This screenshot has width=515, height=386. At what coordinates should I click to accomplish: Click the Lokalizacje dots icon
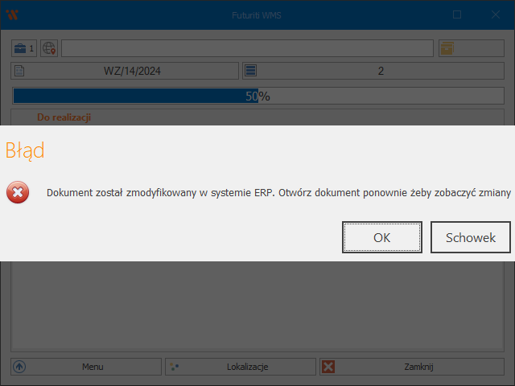tap(174, 367)
